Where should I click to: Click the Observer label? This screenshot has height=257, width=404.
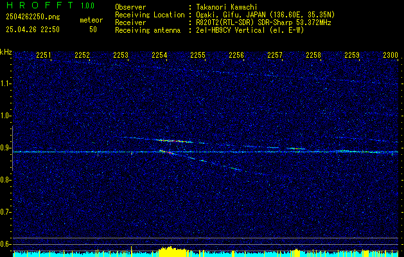point(130,7)
